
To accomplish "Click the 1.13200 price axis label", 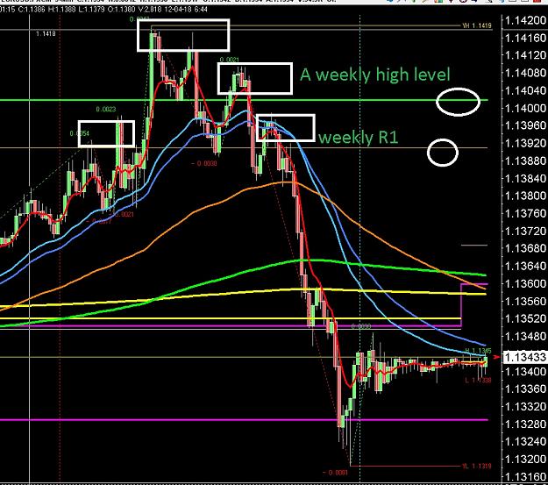I will [x=525, y=459].
